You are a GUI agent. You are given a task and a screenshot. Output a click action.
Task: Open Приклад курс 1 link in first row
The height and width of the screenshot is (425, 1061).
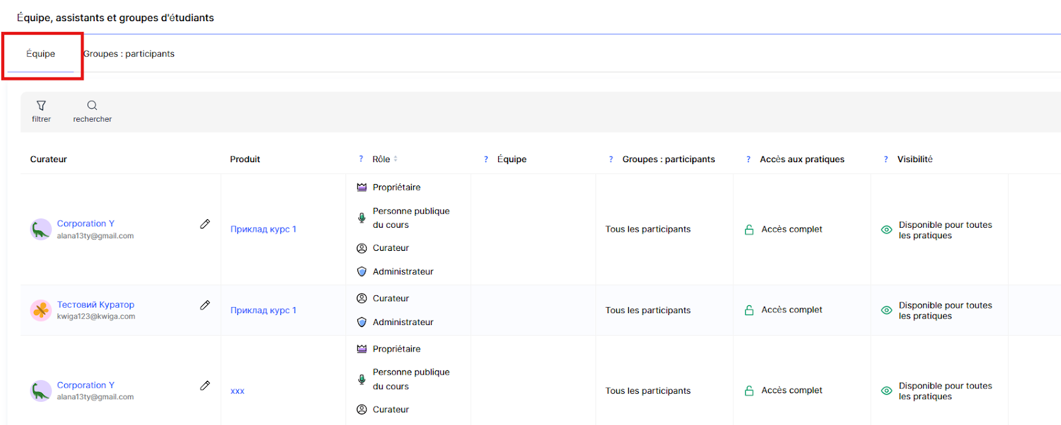(x=263, y=229)
